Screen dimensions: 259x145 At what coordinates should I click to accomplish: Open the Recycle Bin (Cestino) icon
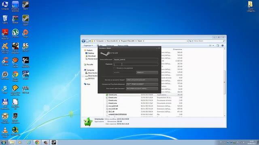[5, 19]
